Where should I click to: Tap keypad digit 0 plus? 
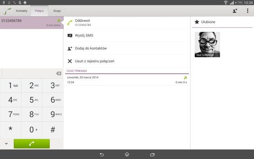point(32,130)
